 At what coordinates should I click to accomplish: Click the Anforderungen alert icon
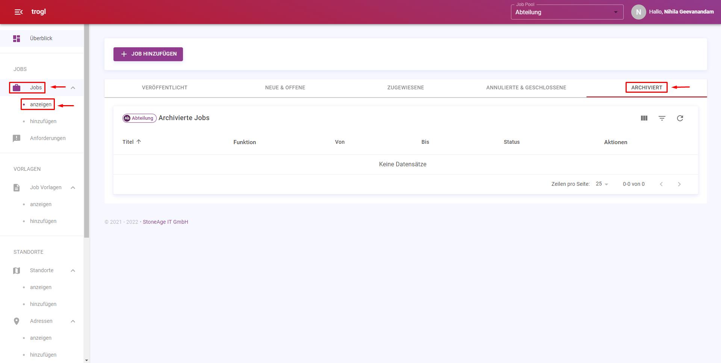(x=17, y=138)
